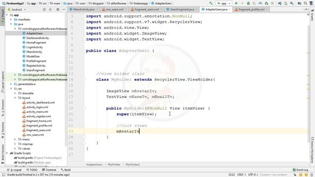Open the Favorites side tab
Viewport: 315px width, 177px height.
click(x=2, y=130)
